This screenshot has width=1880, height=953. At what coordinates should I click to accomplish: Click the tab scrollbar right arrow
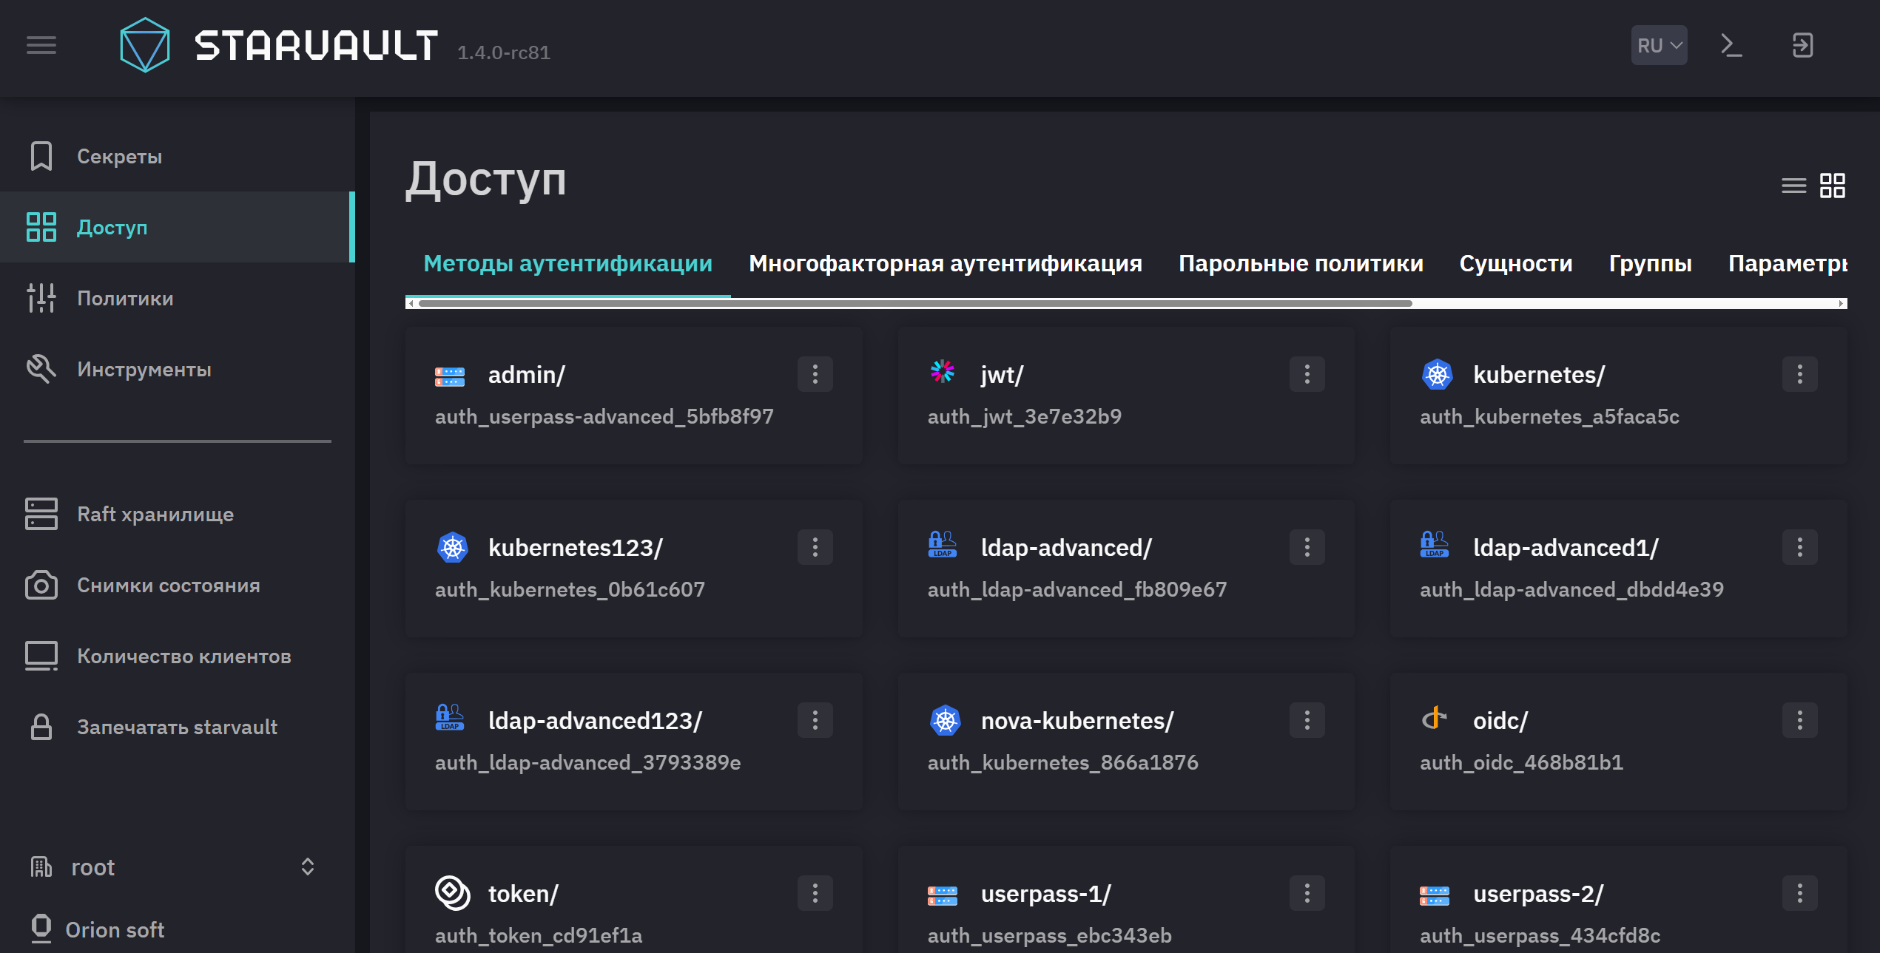coord(1841,303)
